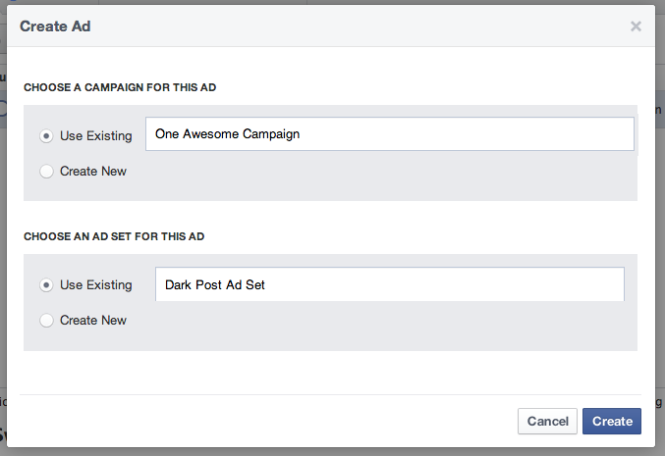Click the blank white area between Create New and footer buttons
Image resolution: width=665 pixels, height=456 pixels.
click(331, 373)
